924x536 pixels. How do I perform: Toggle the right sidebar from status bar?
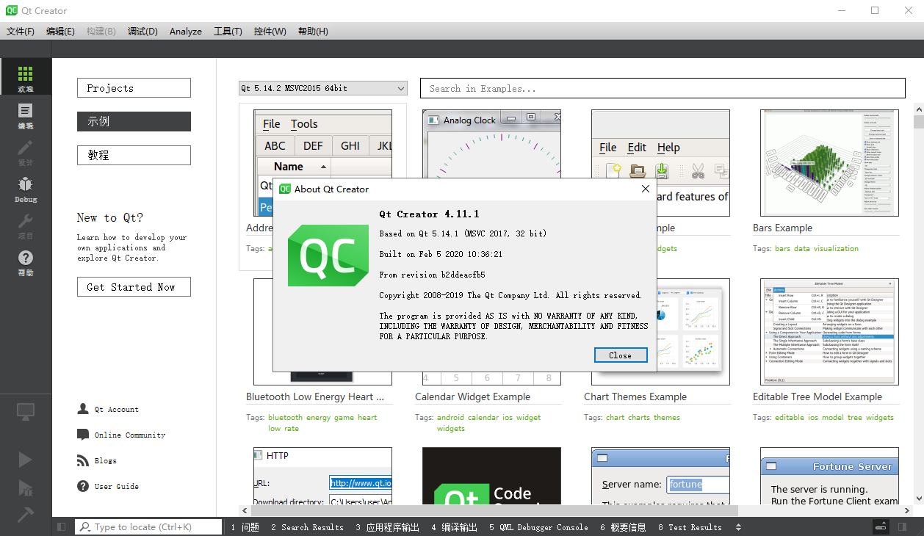pos(902,527)
